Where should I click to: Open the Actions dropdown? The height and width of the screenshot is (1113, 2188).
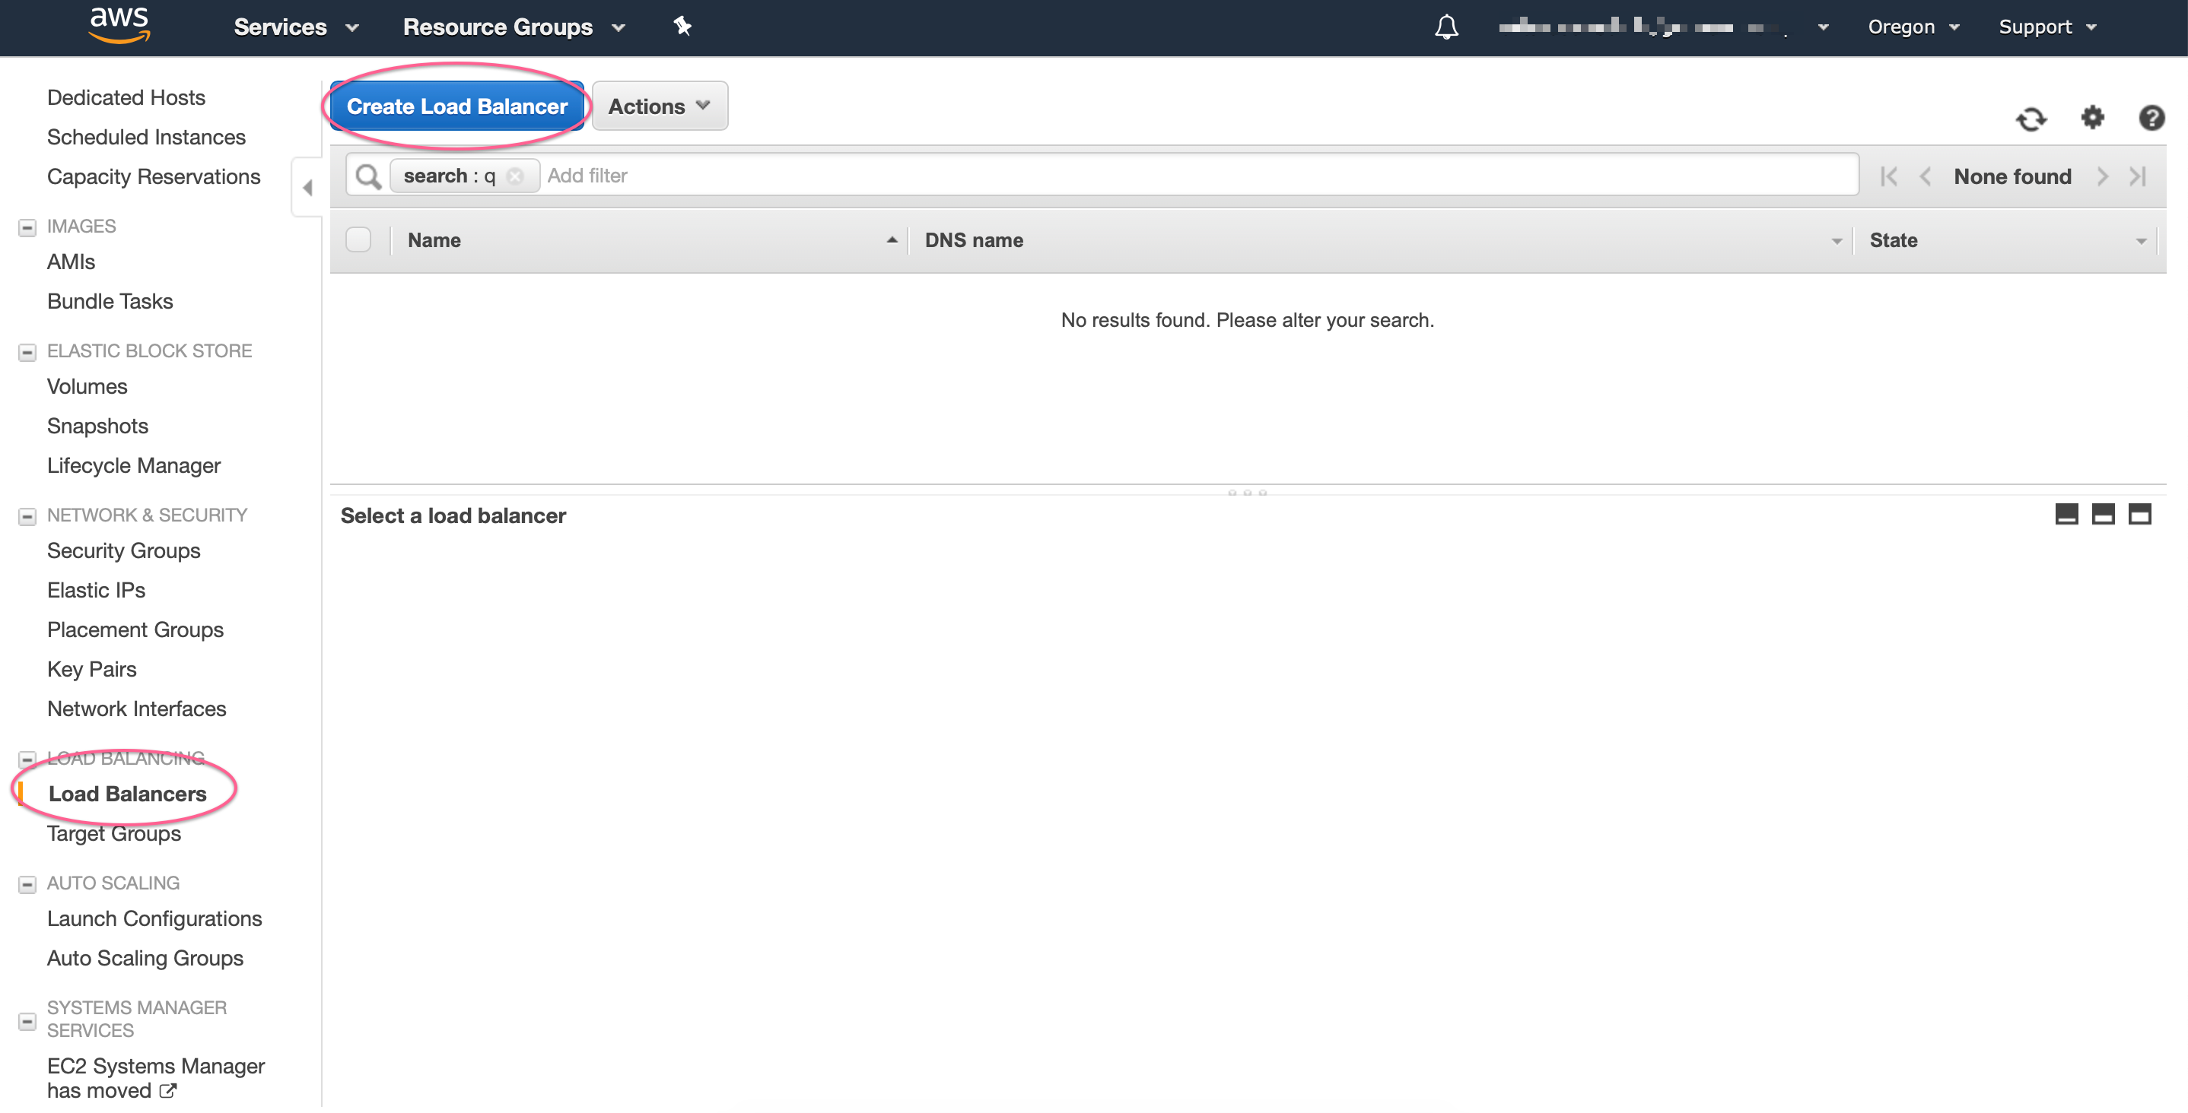coord(659,107)
